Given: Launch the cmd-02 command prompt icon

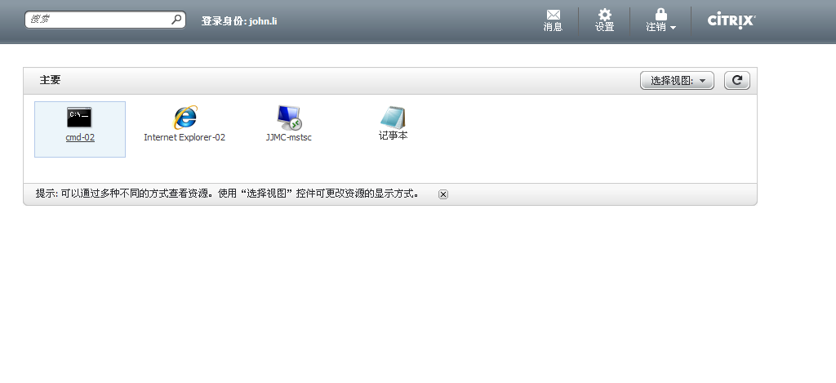Looking at the screenshot, I should (x=79, y=118).
